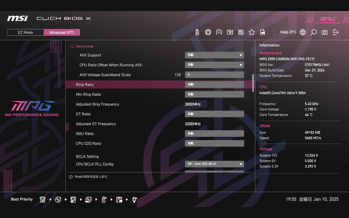Screen dimensions: 349x218
Task: Switch to Advanced (F7) tab
Action: (62, 33)
